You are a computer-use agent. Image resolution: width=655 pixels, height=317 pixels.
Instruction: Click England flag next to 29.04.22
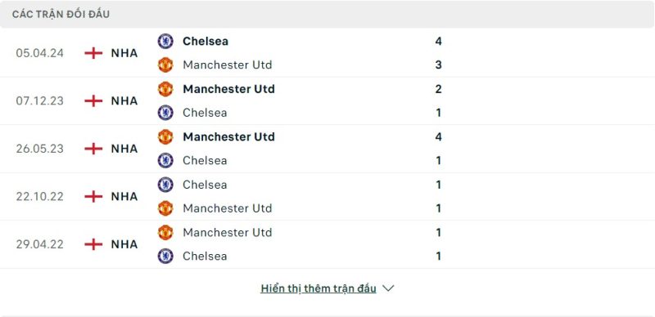[93, 244]
